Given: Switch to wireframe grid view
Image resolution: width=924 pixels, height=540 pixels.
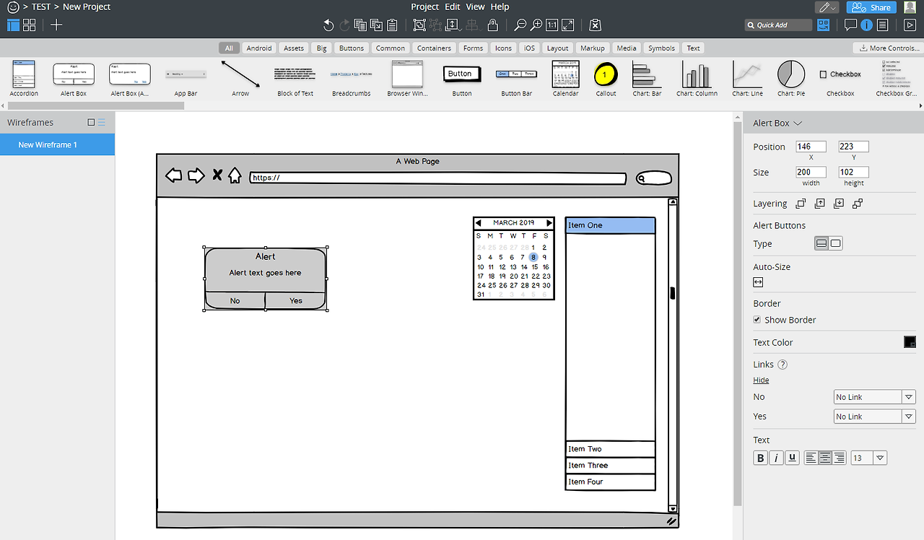Looking at the screenshot, I should [x=30, y=25].
